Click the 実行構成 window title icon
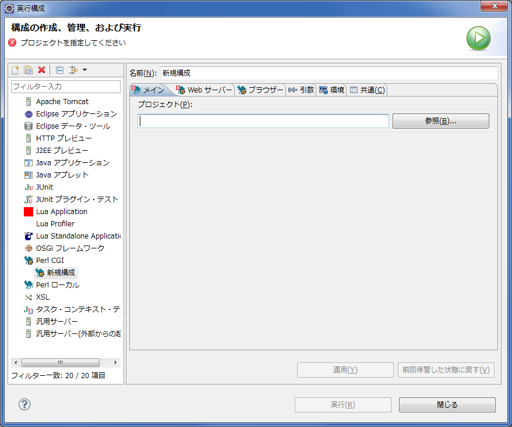 [9, 8]
